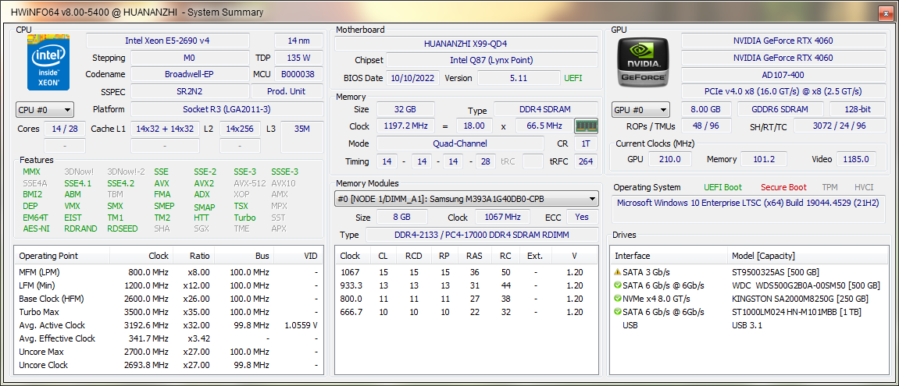Click status icon for NVMe Kingston drive
This screenshot has width=899, height=386.
point(618,299)
